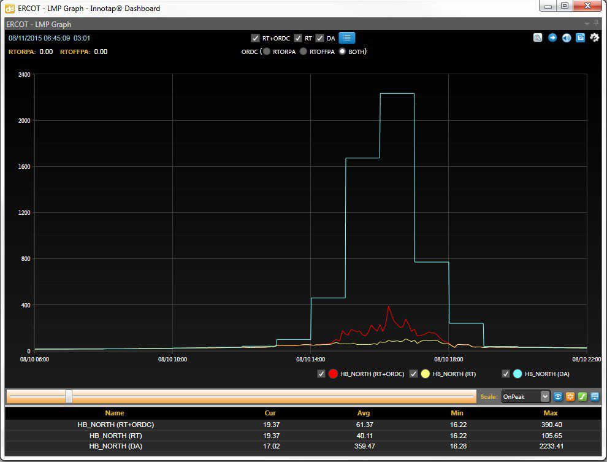The image size is (607, 462).
Task: Click the green curve icon beside Scale
Action: pos(582,396)
